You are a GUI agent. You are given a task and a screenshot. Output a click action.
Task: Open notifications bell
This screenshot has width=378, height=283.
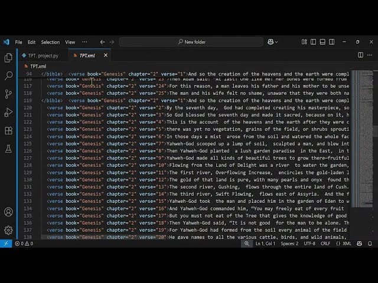click(370, 243)
